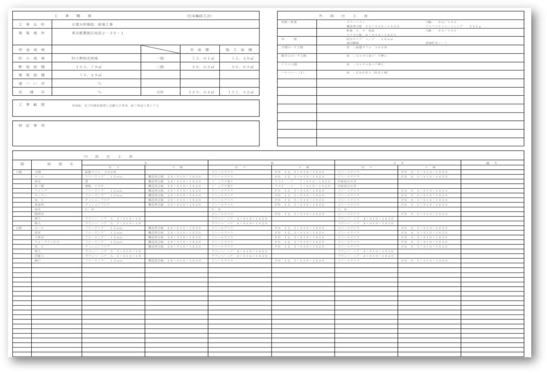The image size is (547, 373).
Task: Click the 特記事項 section label
Action: (x=32, y=125)
